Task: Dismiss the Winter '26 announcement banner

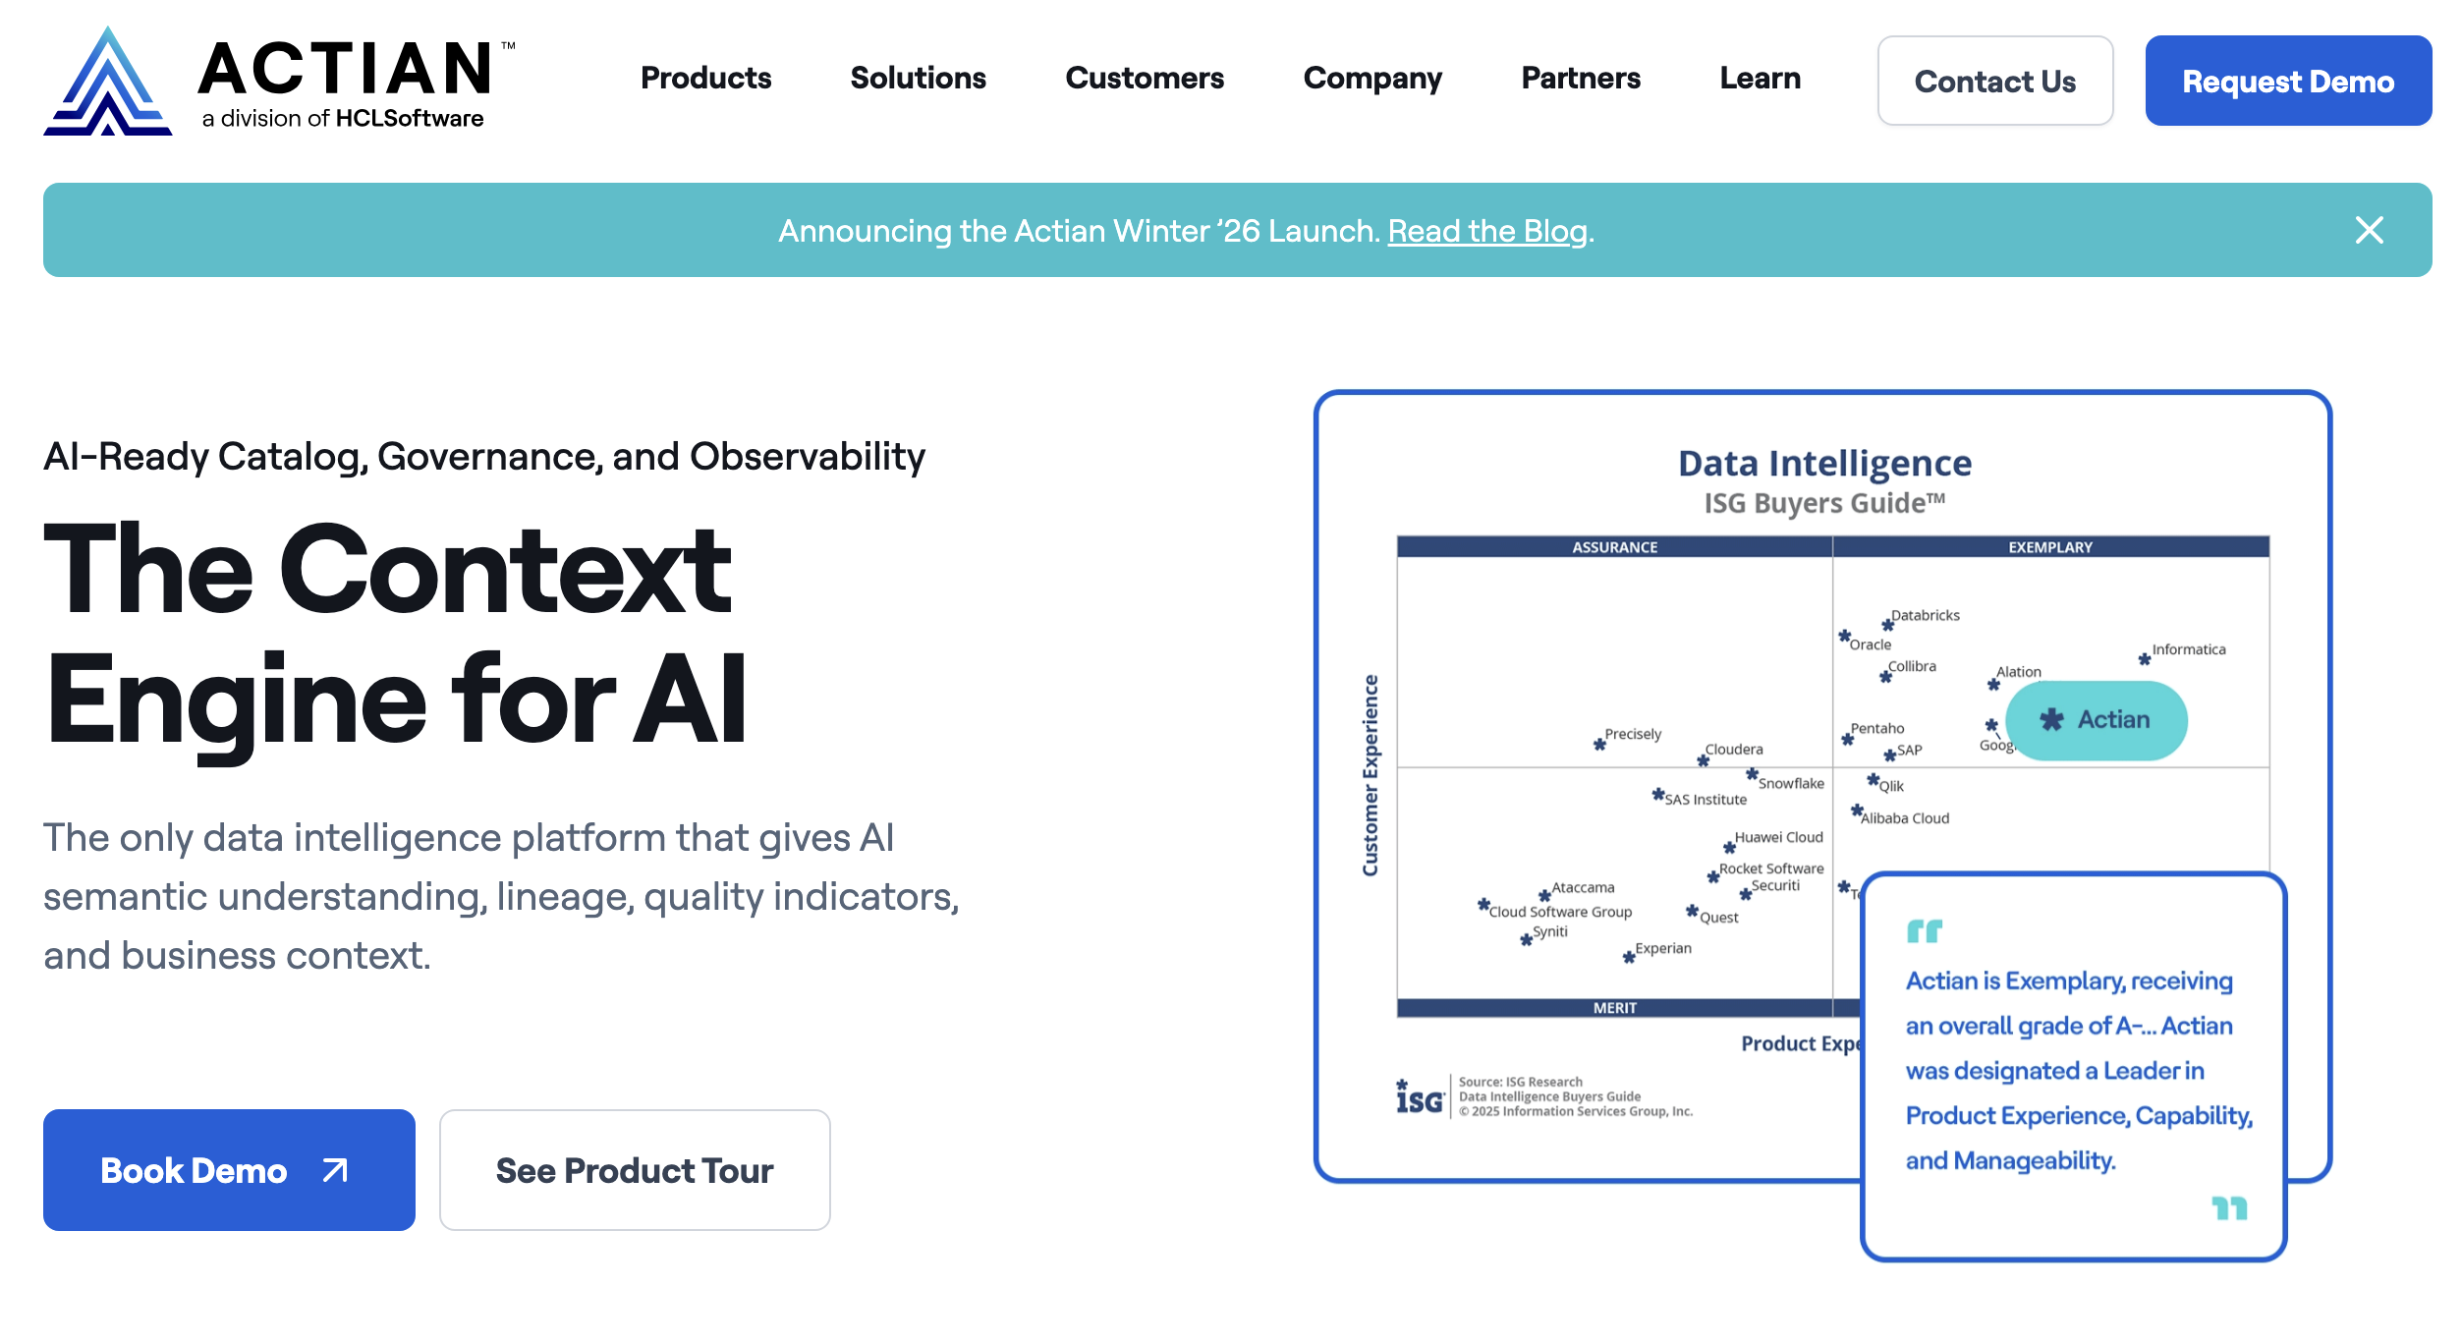Action: [2371, 231]
